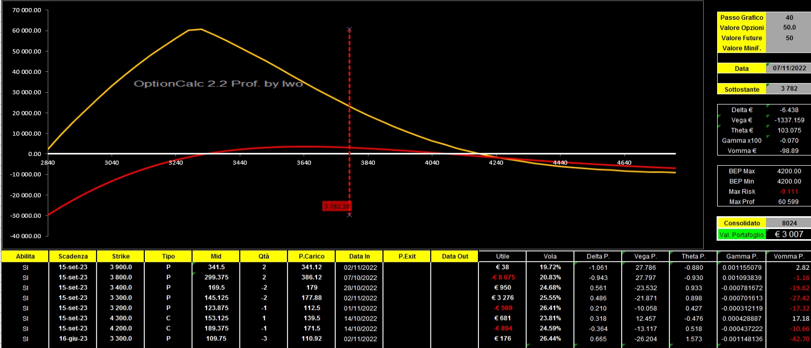Click the Val. Portafoglio amount € 3 007

click(788, 234)
